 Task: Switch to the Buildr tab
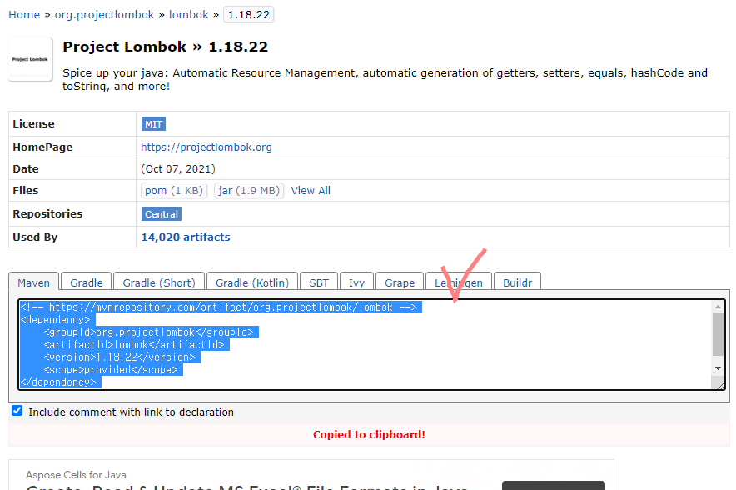click(x=517, y=282)
